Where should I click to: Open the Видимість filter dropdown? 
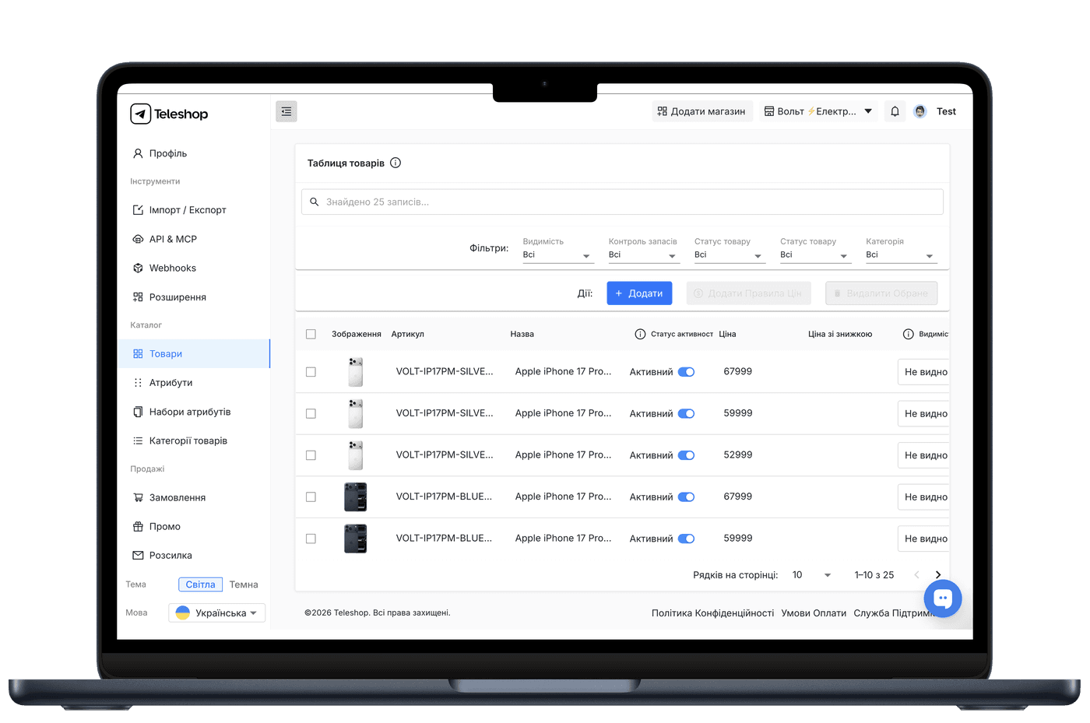tap(557, 255)
